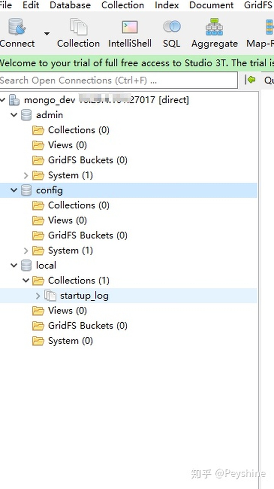Select the admin database icon
Screen dimensions: 274x489
(x=26, y=115)
